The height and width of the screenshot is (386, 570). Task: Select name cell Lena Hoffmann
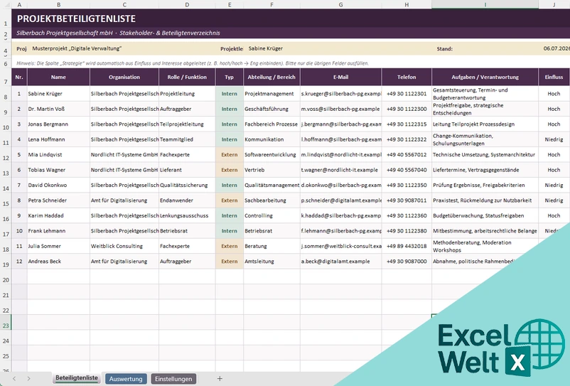pyautogui.click(x=58, y=139)
